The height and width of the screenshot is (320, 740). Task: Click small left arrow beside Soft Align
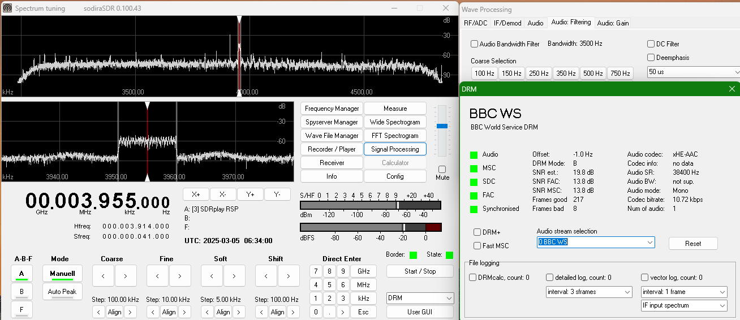click(x=207, y=312)
